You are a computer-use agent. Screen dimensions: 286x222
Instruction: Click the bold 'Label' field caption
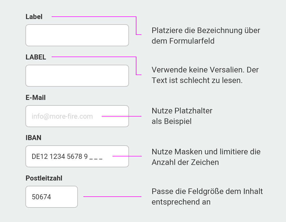(34, 17)
